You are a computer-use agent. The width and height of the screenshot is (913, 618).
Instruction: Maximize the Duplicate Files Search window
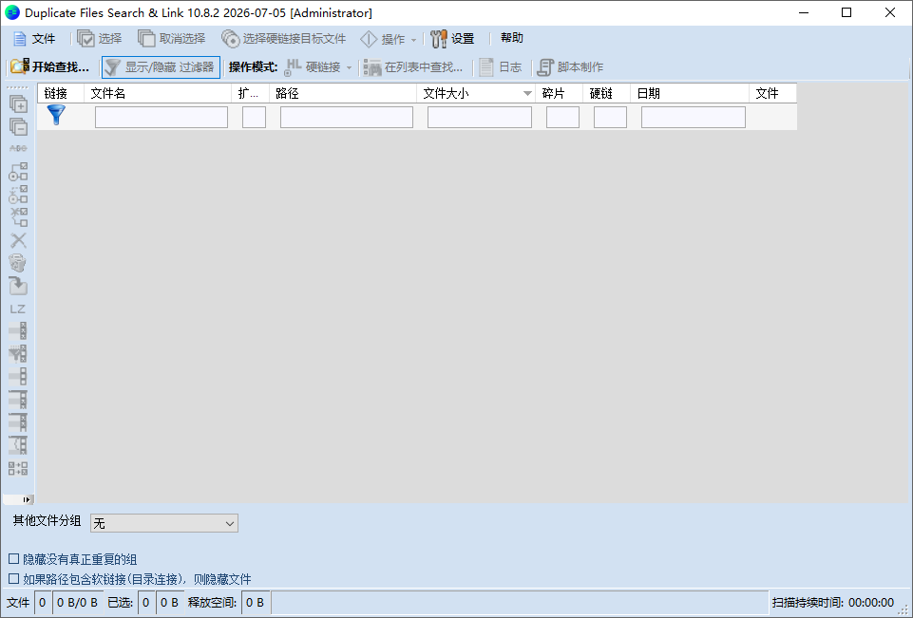tap(846, 12)
